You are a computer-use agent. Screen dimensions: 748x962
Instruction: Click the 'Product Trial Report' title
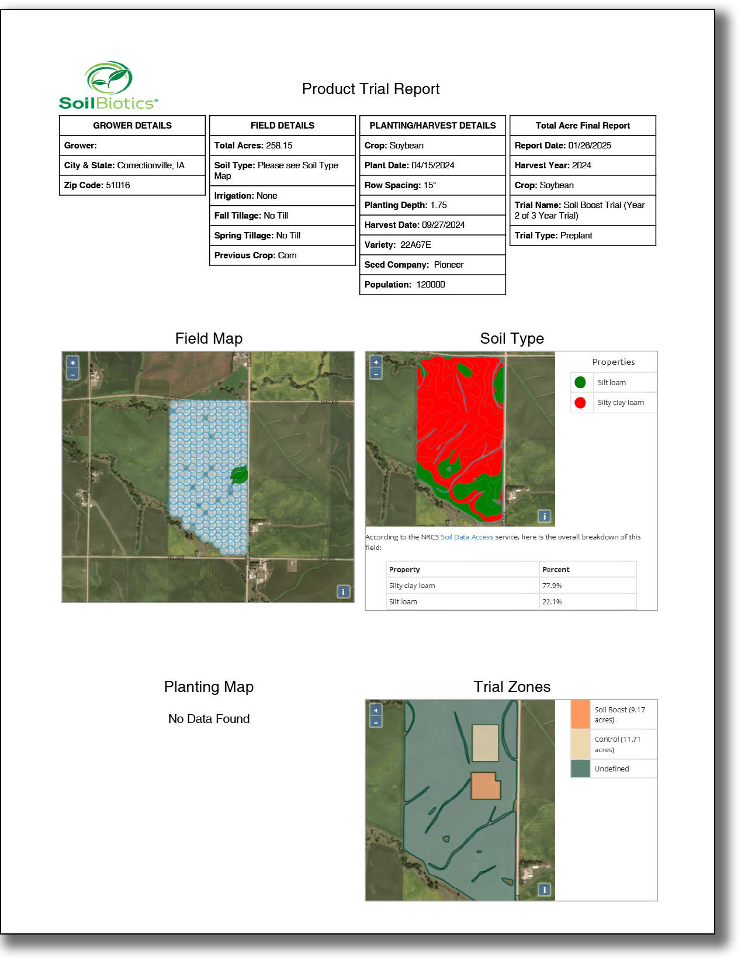pos(370,89)
